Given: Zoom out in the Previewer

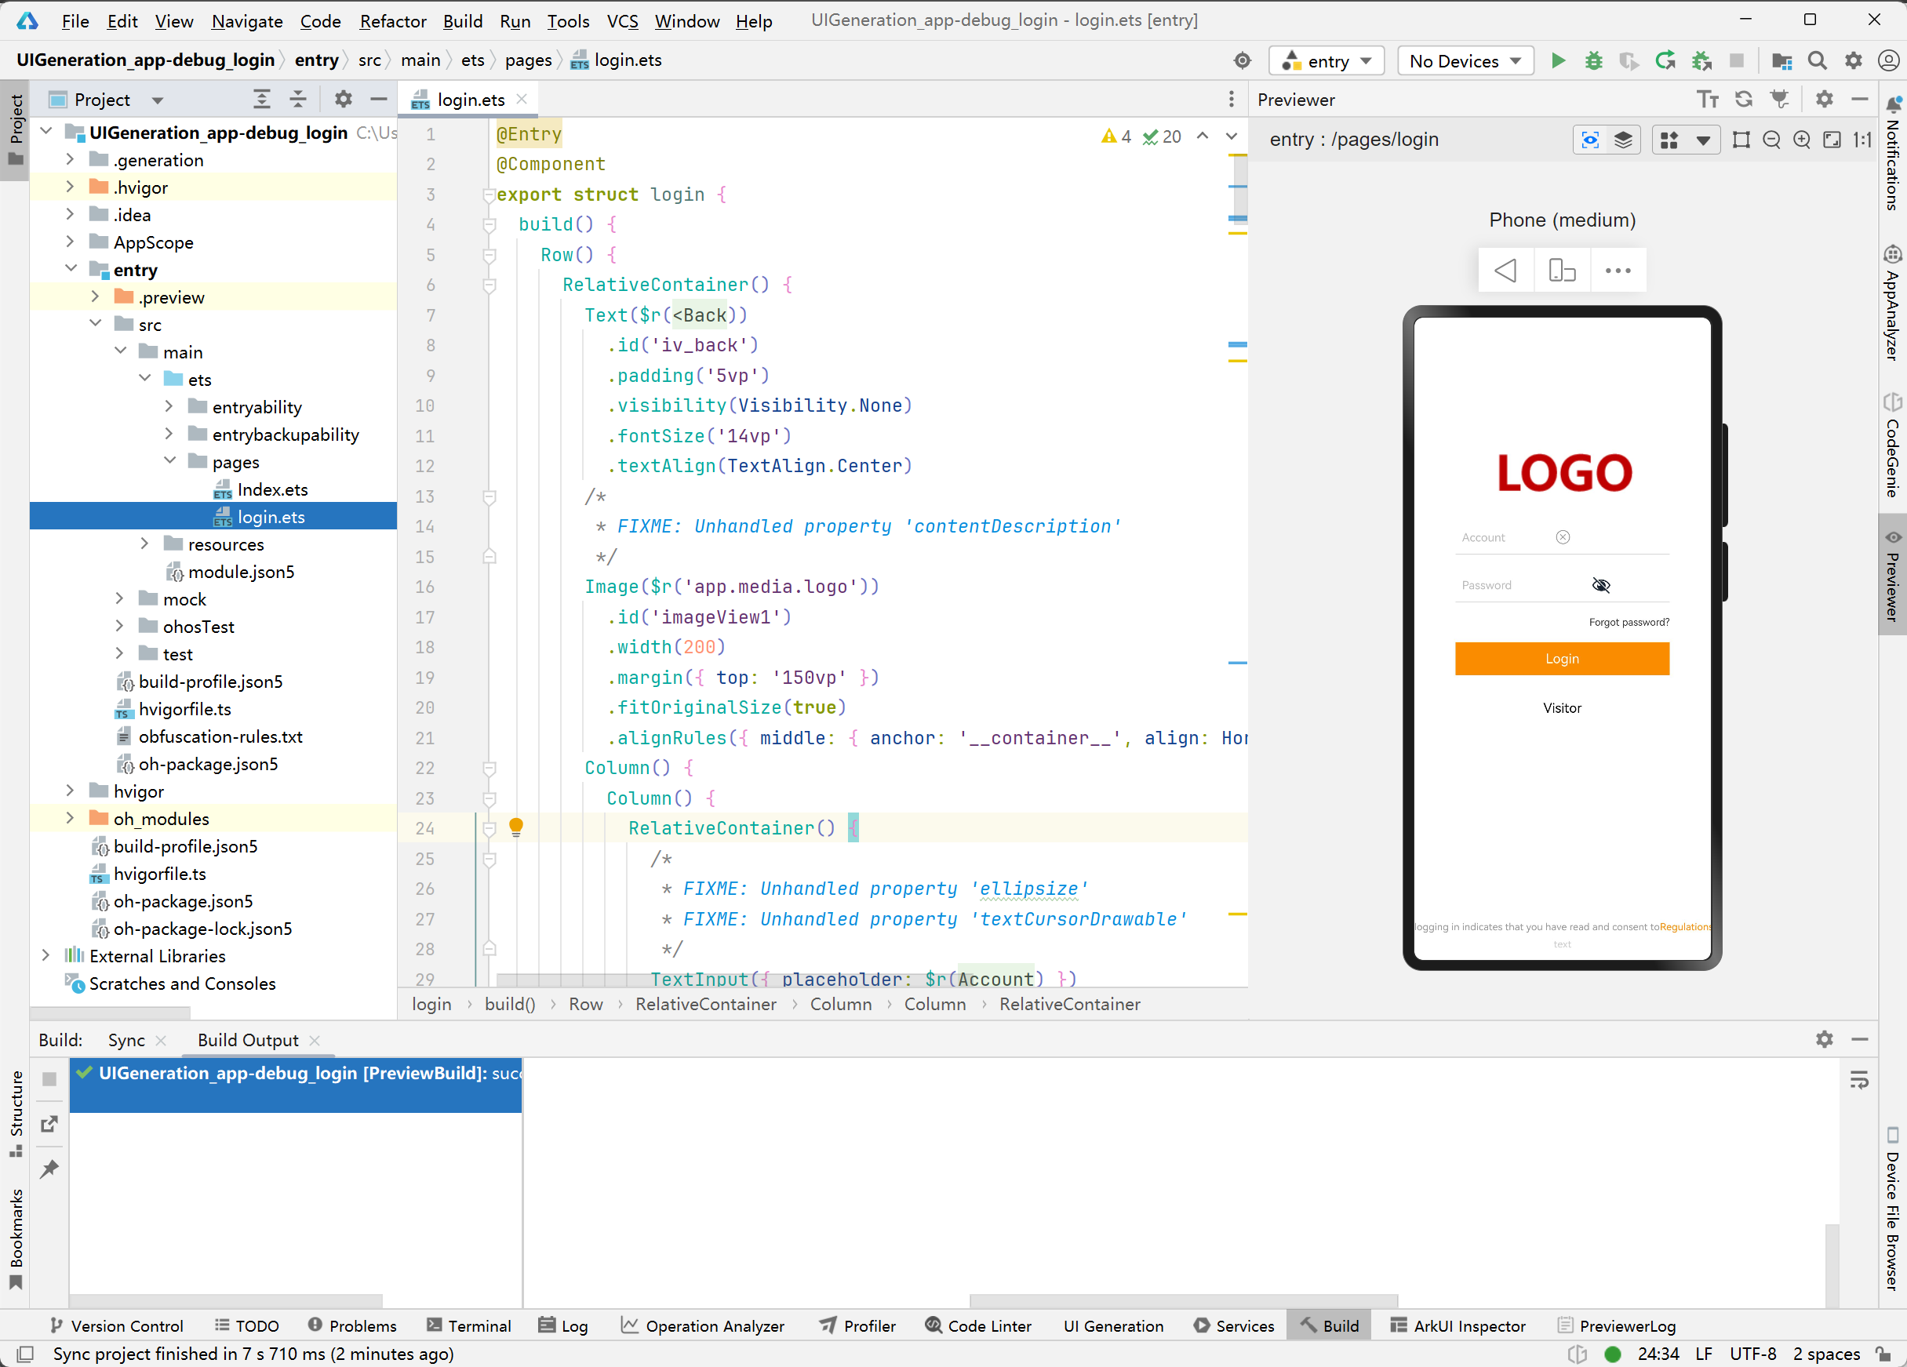Looking at the screenshot, I should coord(1771,140).
